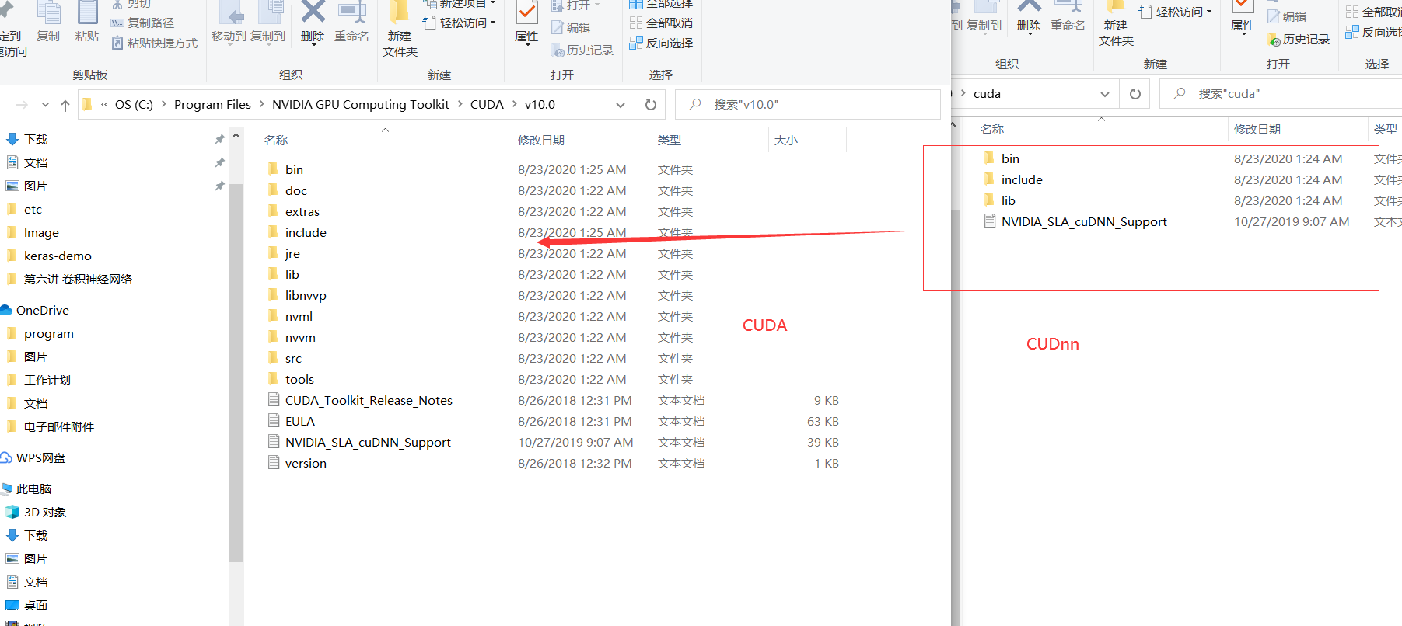Click Rename (重命名) in the CUDA v10.0 window
This screenshot has height=626, width=1402.
351,23
